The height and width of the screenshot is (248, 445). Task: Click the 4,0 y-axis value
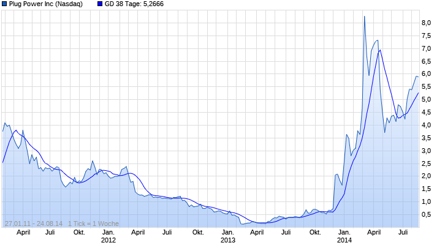(426, 125)
